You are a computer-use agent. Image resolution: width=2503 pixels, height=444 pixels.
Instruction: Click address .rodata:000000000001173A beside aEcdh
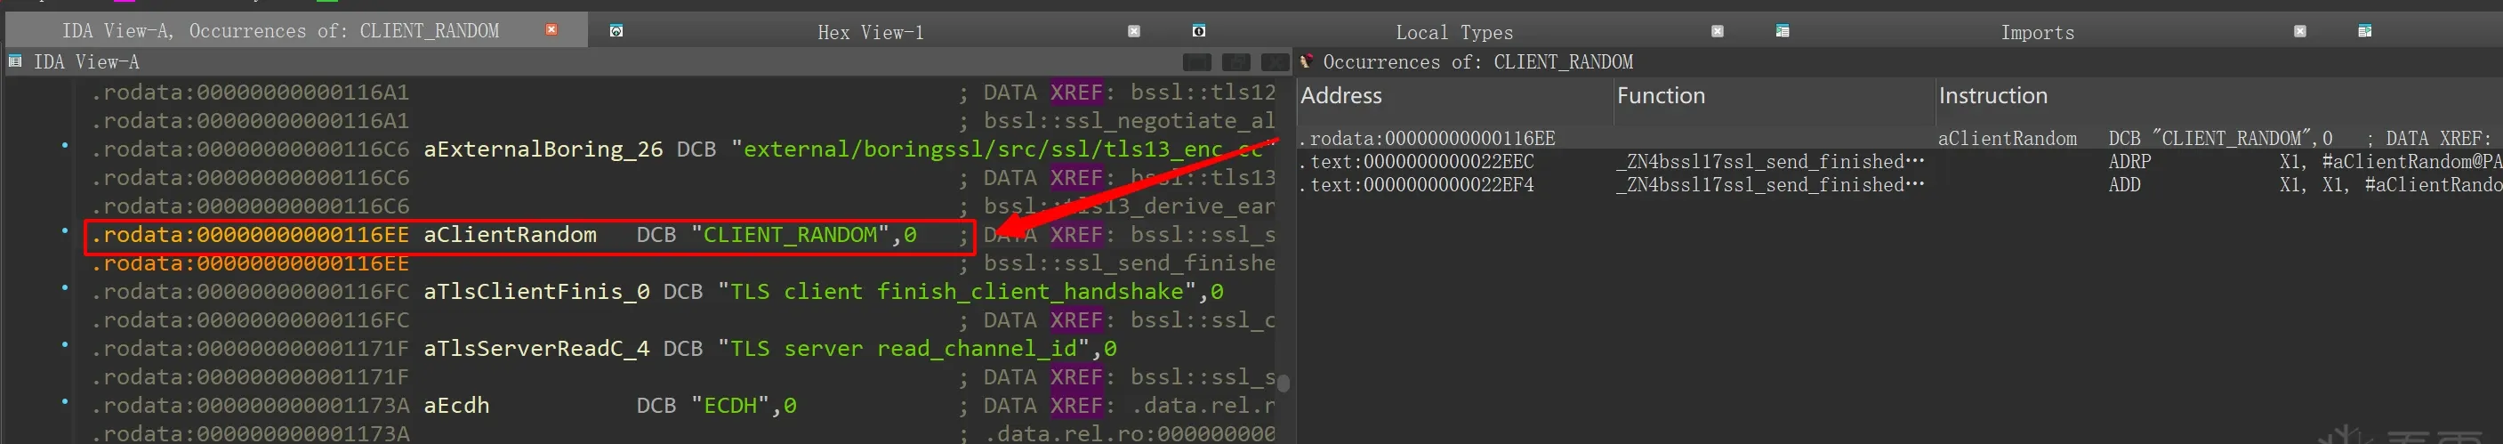click(251, 405)
